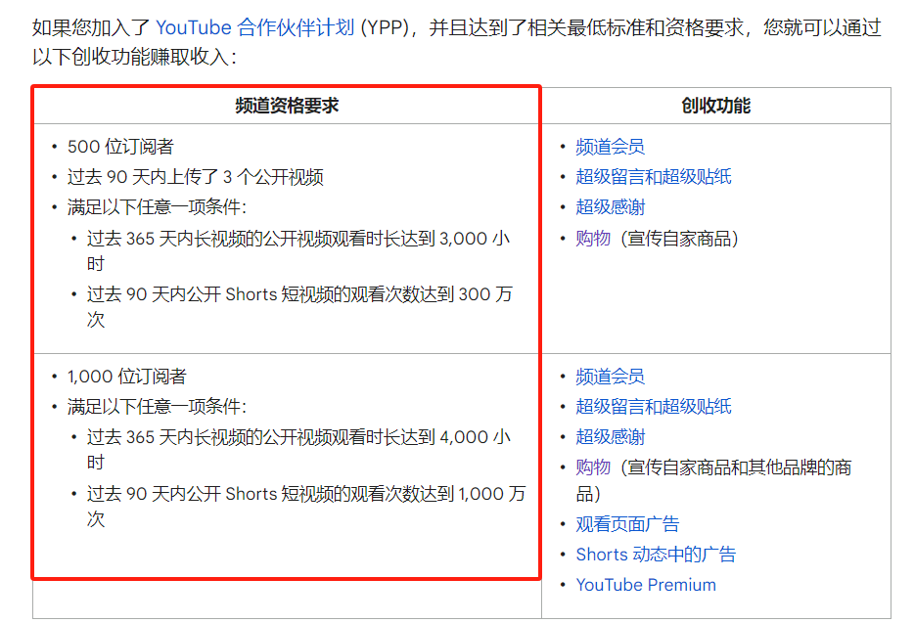The width and height of the screenshot is (914, 623).
Task: Click the 4,000 小时 watch time requirement text
Action: pyautogui.click(x=297, y=437)
